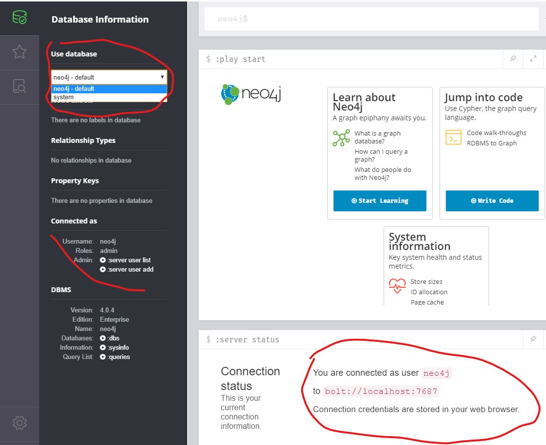
Task: Click the 'Jump into code' card title
Action: click(x=484, y=97)
